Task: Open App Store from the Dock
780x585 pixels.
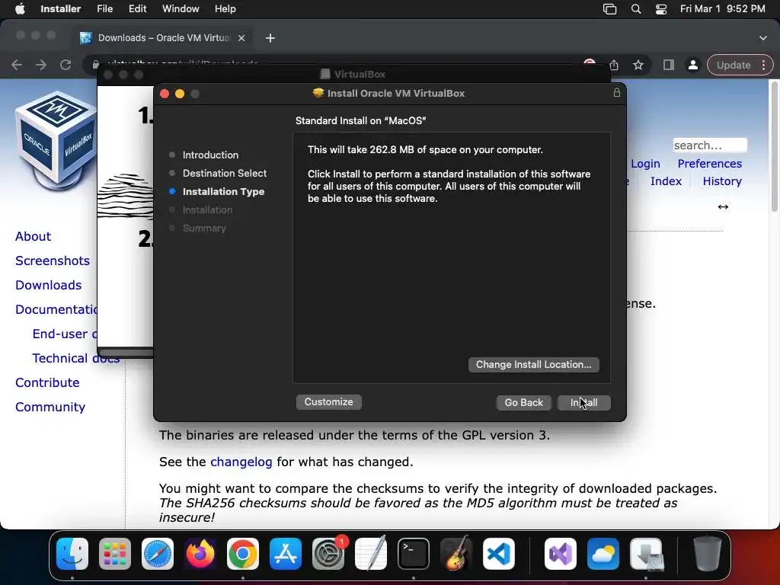Action: (286, 554)
